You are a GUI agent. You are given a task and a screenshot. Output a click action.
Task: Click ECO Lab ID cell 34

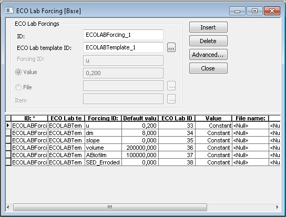click(177, 133)
